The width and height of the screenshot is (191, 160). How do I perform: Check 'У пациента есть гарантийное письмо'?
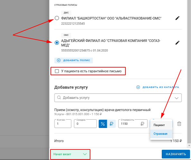57,71
